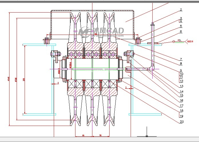Select the boxed part number 19

click(x=181, y=116)
